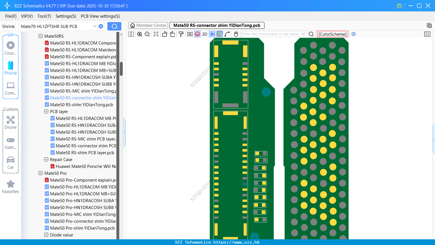The image size is (435, 245).
Task: Open Mate50 RS-MIC shim PCB layer file
Action: [x=83, y=139]
